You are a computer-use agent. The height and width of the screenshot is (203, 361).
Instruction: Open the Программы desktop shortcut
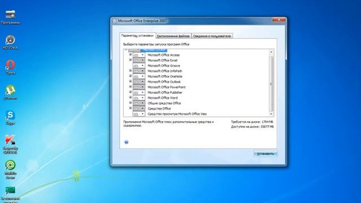pyautogui.click(x=10, y=17)
